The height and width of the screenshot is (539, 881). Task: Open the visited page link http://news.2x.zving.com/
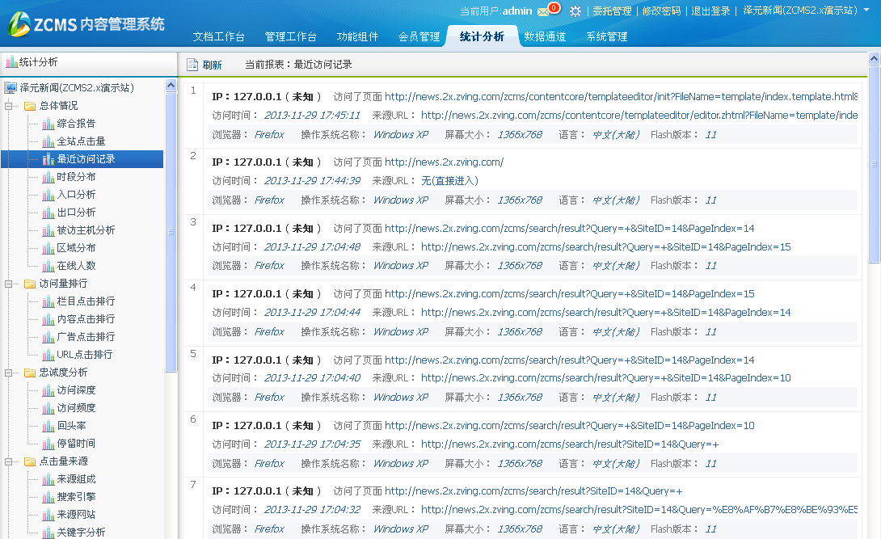click(x=444, y=162)
